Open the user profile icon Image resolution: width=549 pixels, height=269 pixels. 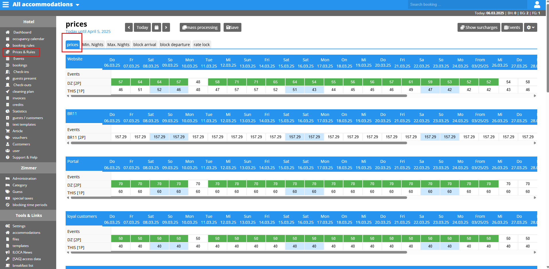[x=537, y=5]
